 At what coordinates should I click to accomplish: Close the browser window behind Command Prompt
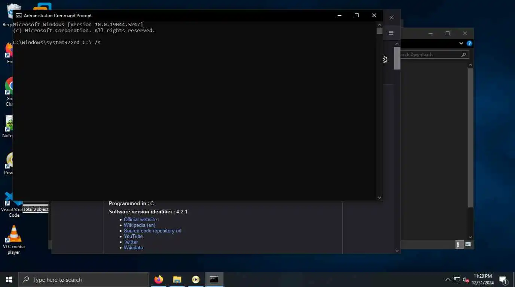pos(391,17)
